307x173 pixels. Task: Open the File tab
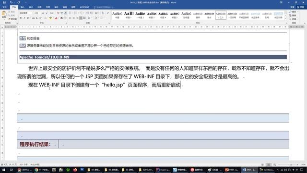pyautogui.click(x=4, y=7)
